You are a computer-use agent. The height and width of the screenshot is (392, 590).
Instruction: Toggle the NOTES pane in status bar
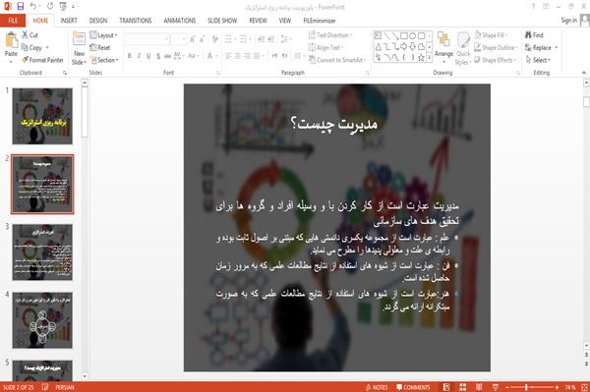click(377, 387)
